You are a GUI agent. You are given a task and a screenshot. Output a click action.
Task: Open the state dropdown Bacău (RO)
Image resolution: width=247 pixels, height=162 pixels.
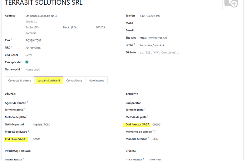70,27
